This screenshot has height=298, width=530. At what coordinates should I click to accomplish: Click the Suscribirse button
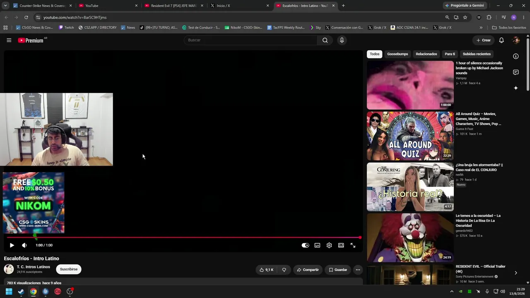point(69,269)
